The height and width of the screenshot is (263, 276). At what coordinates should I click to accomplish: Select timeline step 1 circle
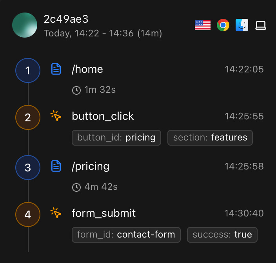(x=28, y=70)
